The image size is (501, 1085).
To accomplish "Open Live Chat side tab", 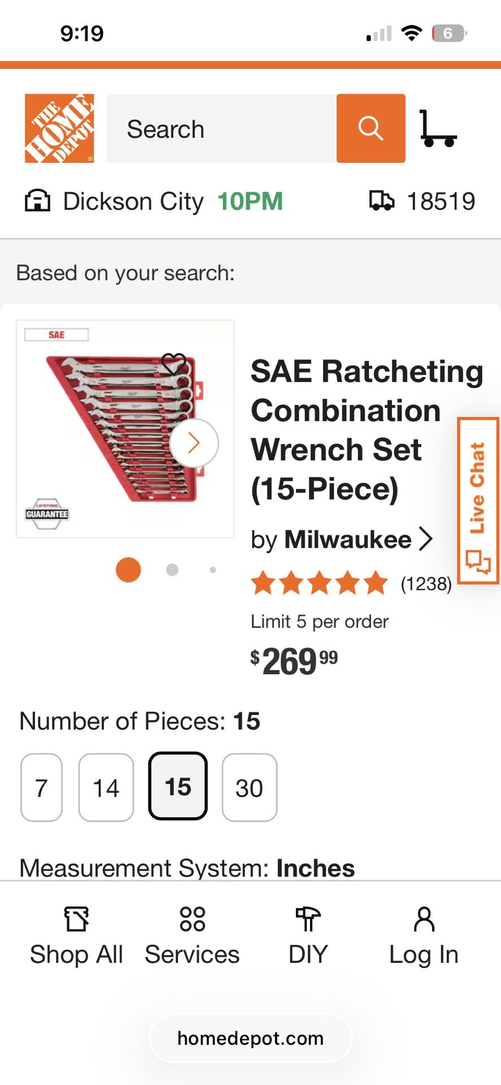I will pos(478,501).
